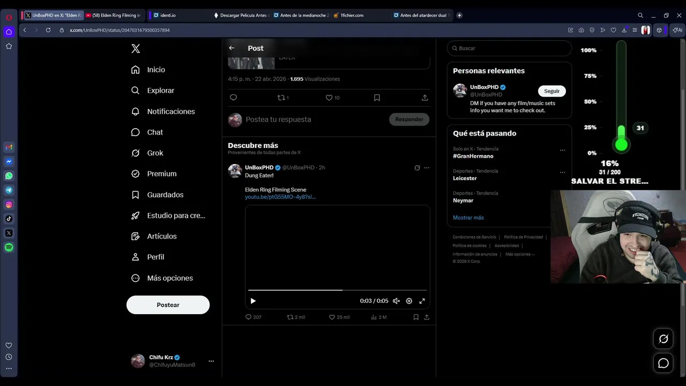The height and width of the screenshot is (386, 686).
Task: Open Telegram in the Opera sidebar
Action: 9,190
